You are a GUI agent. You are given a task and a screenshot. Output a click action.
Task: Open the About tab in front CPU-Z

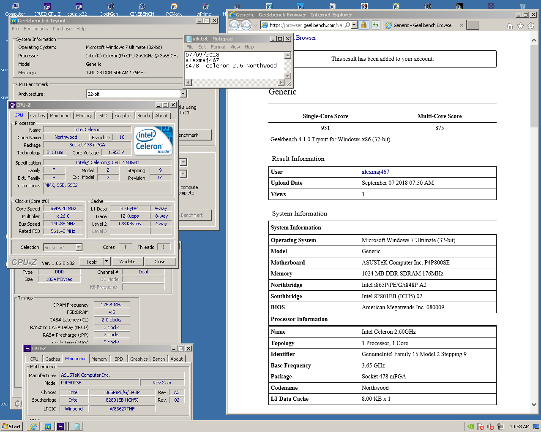[161, 116]
